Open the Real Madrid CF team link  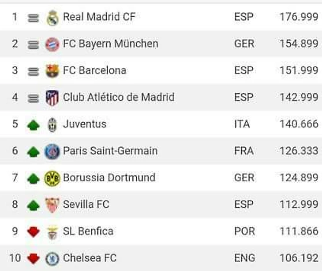click(99, 17)
